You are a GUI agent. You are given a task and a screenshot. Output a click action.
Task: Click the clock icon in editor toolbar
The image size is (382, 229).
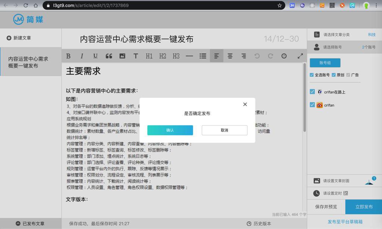[284, 56]
